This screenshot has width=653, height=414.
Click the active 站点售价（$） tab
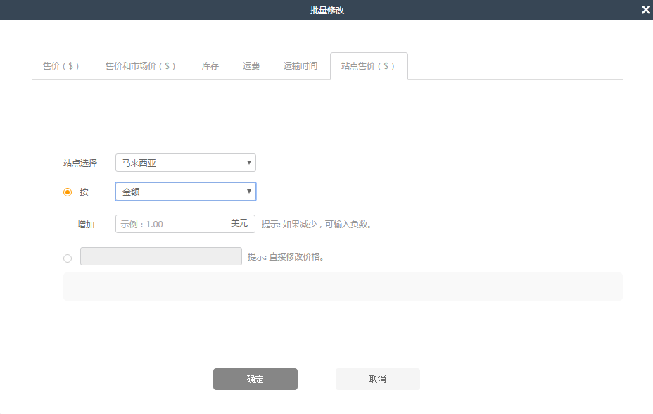(369, 65)
